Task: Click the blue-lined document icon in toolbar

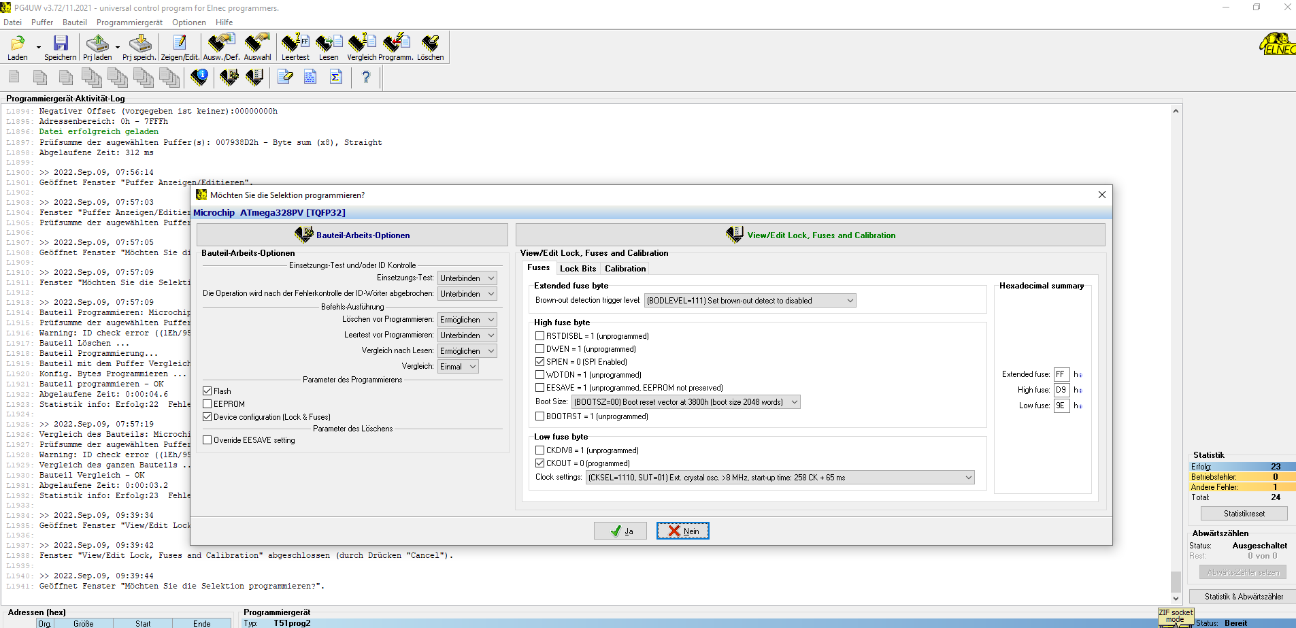Action: (310, 77)
